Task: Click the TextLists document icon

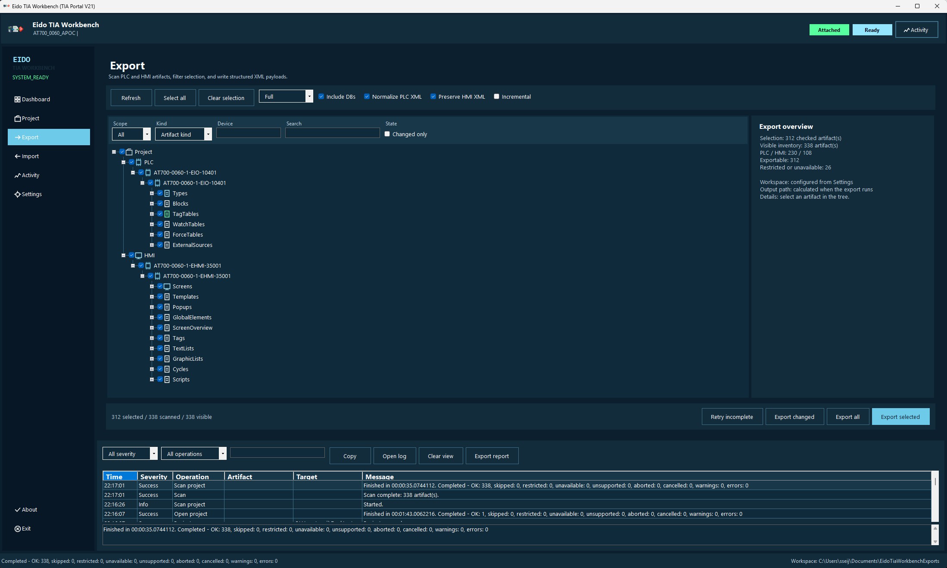Action: coord(167,349)
